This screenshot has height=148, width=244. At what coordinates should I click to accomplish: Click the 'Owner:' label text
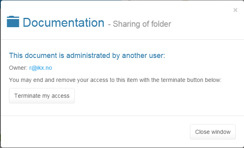(18, 68)
